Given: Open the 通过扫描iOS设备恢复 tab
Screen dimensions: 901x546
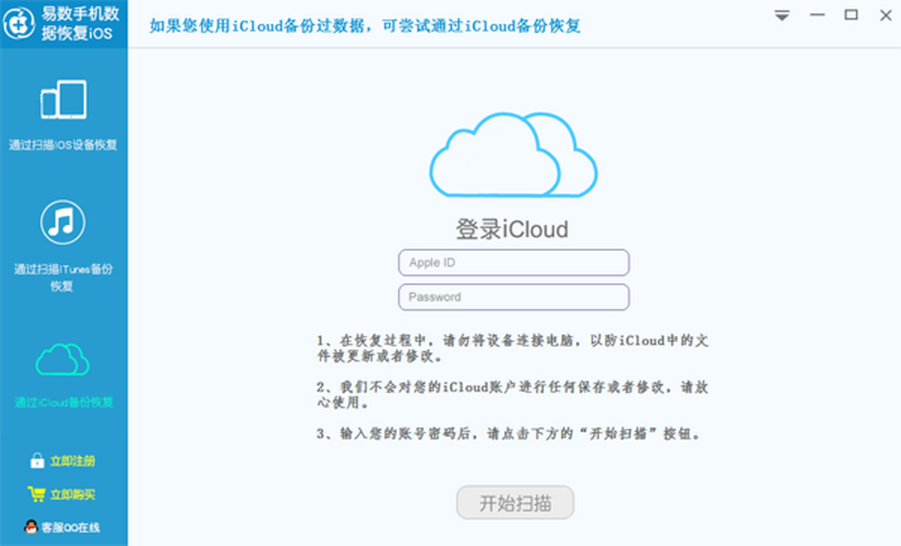Looking at the screenshot, I should click(x=63, y=145).
